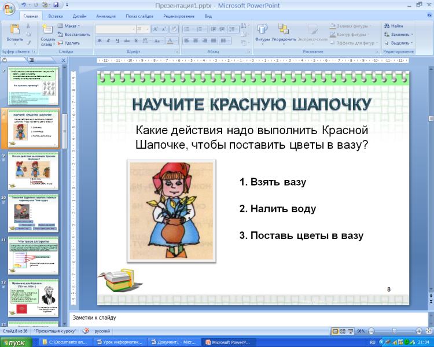Click the Cut scissors icon

[x=28, y=26]
